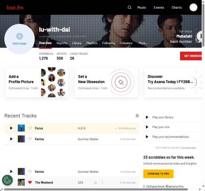Switch to the Reports tab

[x=62, y=43]
